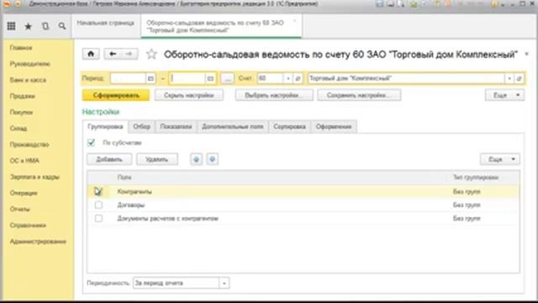
Task: Open the sections menu grid icon
Action: 11,26
